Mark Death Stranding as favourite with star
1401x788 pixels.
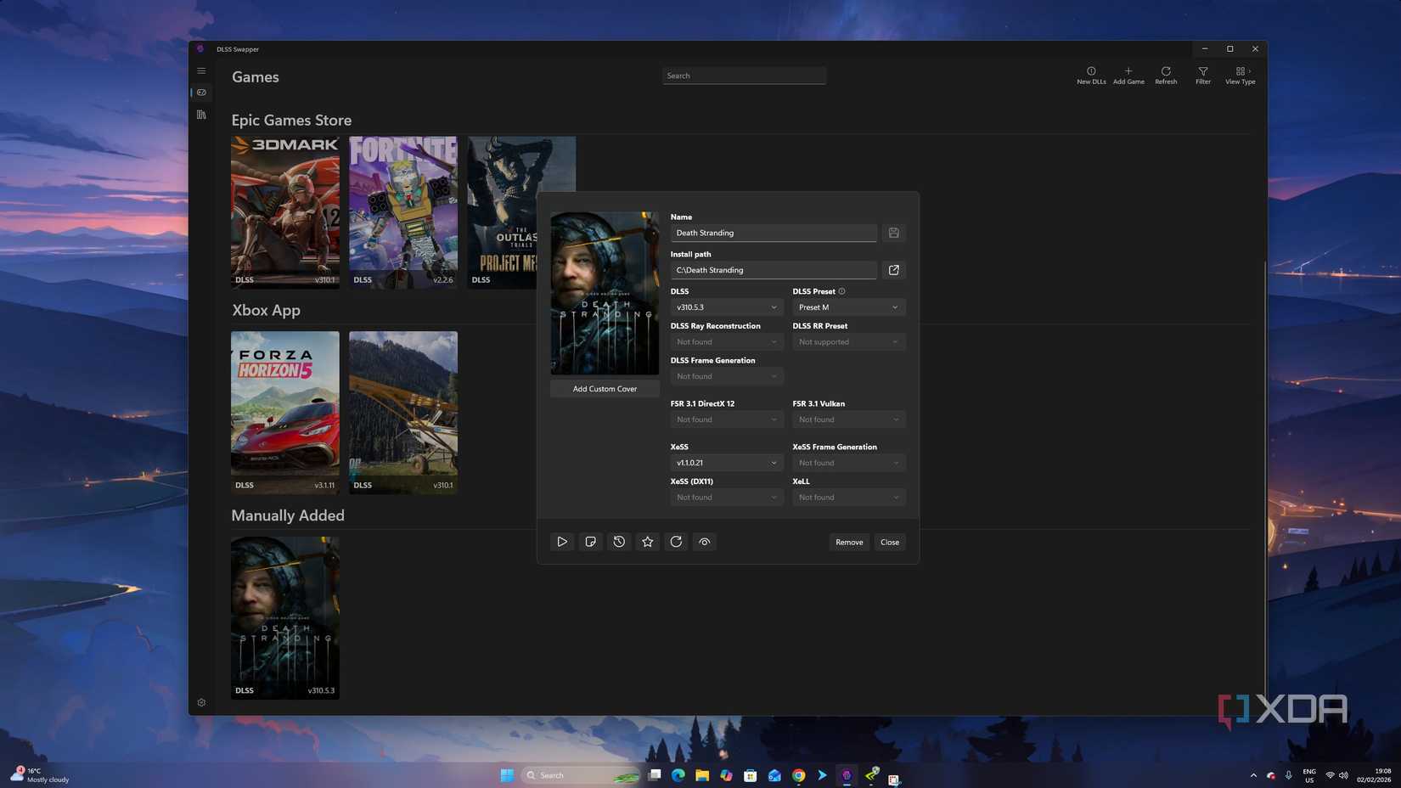pyautogui.click(x=648, y=542)
